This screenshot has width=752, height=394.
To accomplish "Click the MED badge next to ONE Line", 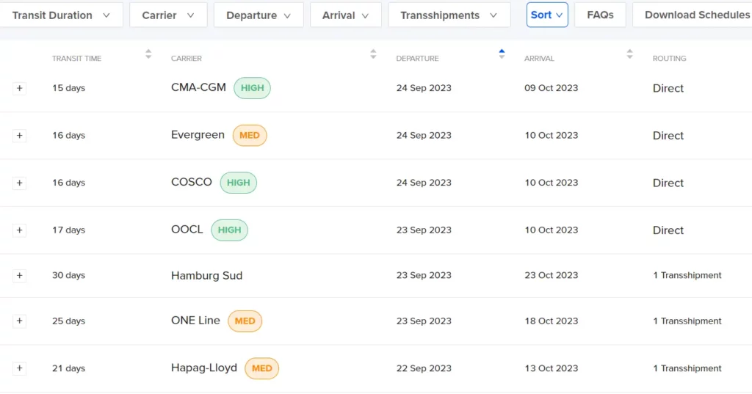I will pos(245,321).
